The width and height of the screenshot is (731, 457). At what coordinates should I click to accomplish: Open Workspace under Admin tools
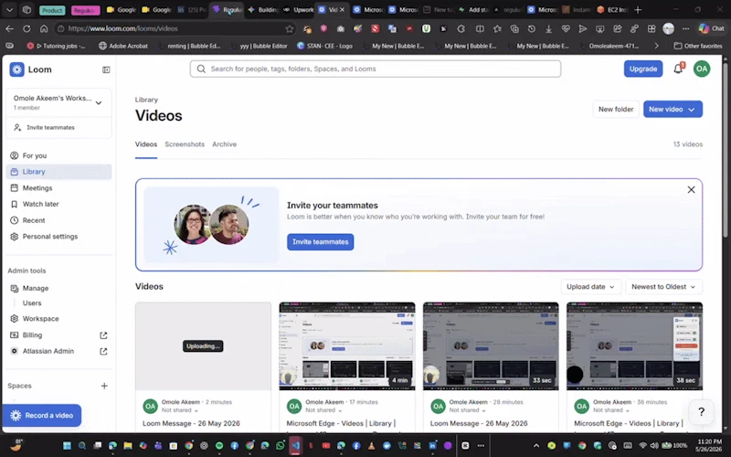point(58,318)
